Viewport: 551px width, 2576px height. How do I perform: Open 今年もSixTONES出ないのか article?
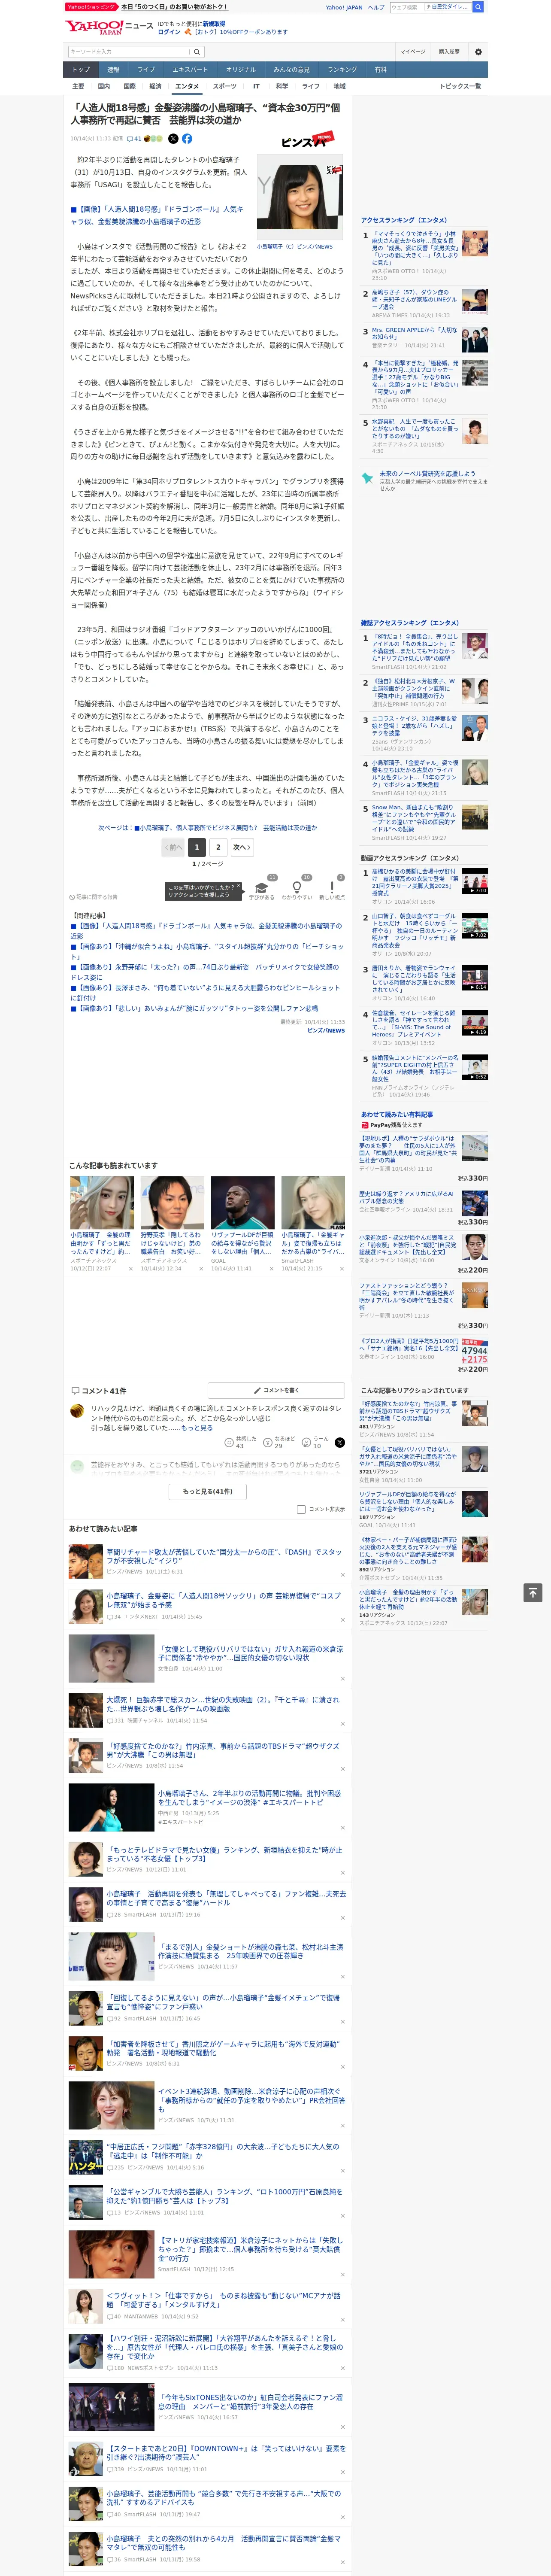(x=251, y=2402)
